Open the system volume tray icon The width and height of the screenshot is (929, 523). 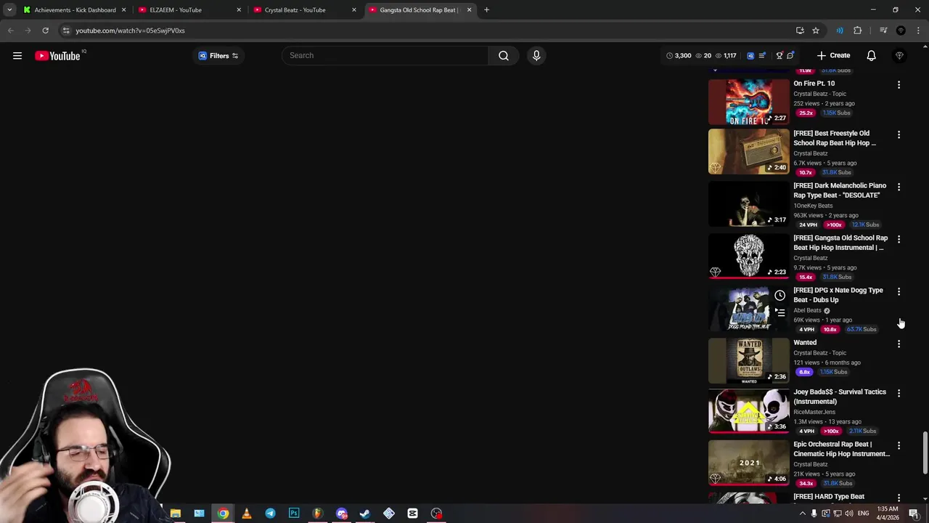[848, 514]
